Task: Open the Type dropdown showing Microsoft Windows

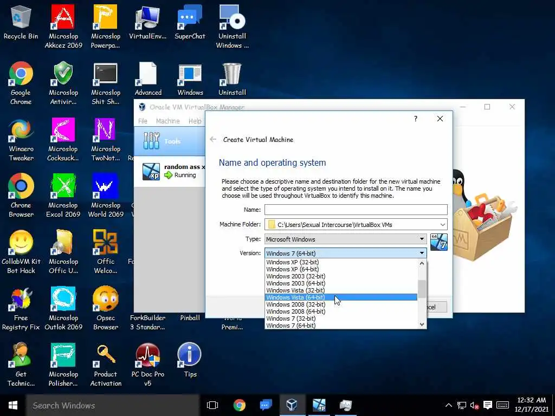Action: 345,239
